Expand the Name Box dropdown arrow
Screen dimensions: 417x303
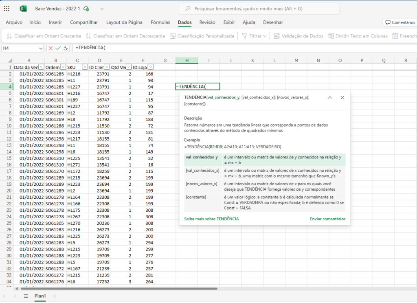pyautogui.click(x=41, y=48)
